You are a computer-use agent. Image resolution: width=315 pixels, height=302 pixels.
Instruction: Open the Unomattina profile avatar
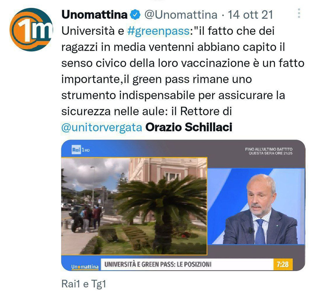(31, 29)
